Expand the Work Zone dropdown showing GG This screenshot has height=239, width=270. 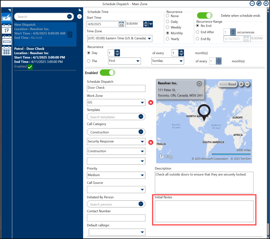pyautogui.click(x=142, y=103)
